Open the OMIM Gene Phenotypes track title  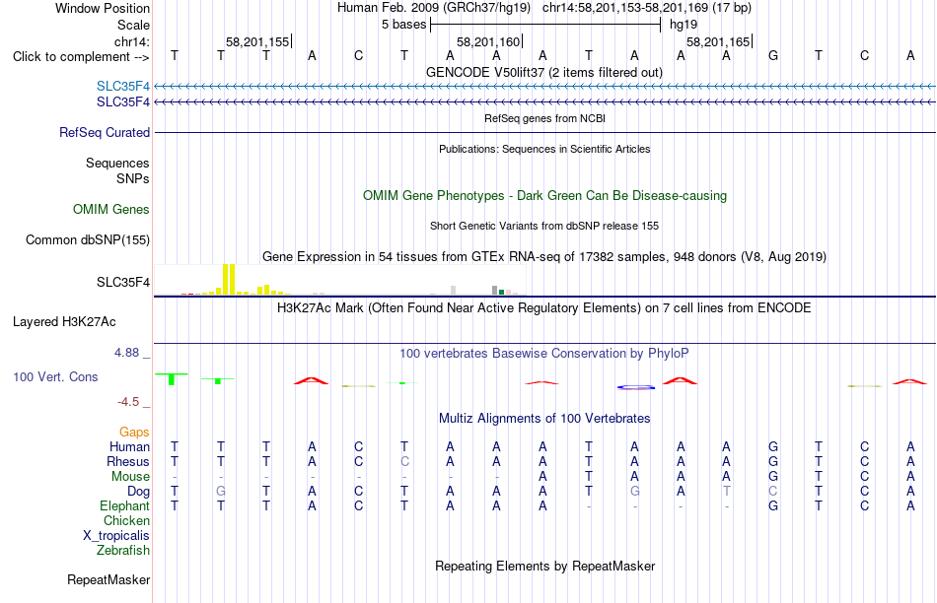tap(544, 195)
